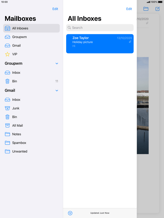Open the Groupwm Inbox under Groupwm account
Screen dimensions: 164x218
tap(31, 73)
